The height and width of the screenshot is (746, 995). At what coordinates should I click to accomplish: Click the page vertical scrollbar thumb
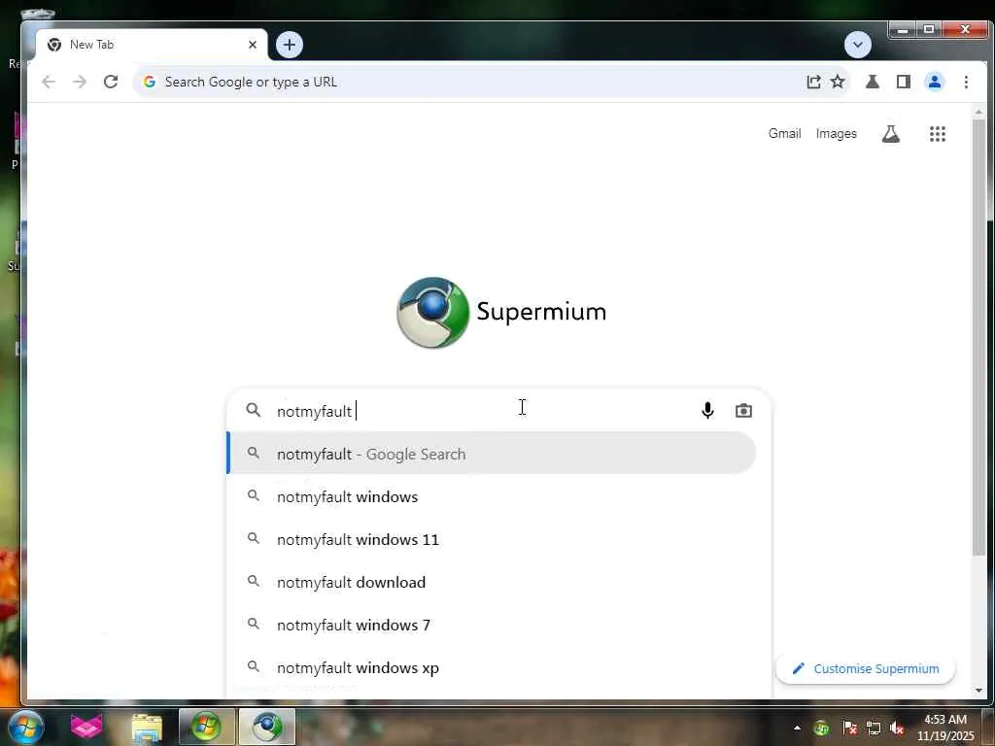(978, 337)
